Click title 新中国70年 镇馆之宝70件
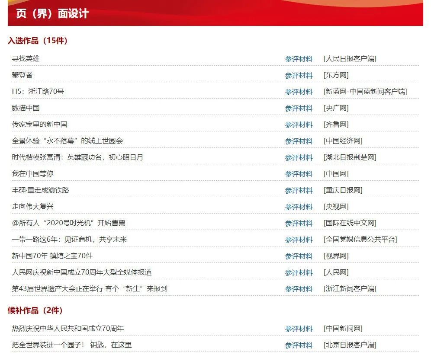This screenshot has height=358, width=431. pos(52,256)
